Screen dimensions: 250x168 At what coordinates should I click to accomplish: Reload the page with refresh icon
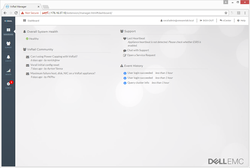click(16, 13)
